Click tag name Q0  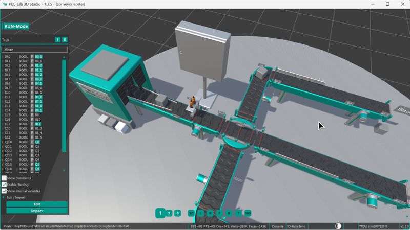[x=37, y=142]
